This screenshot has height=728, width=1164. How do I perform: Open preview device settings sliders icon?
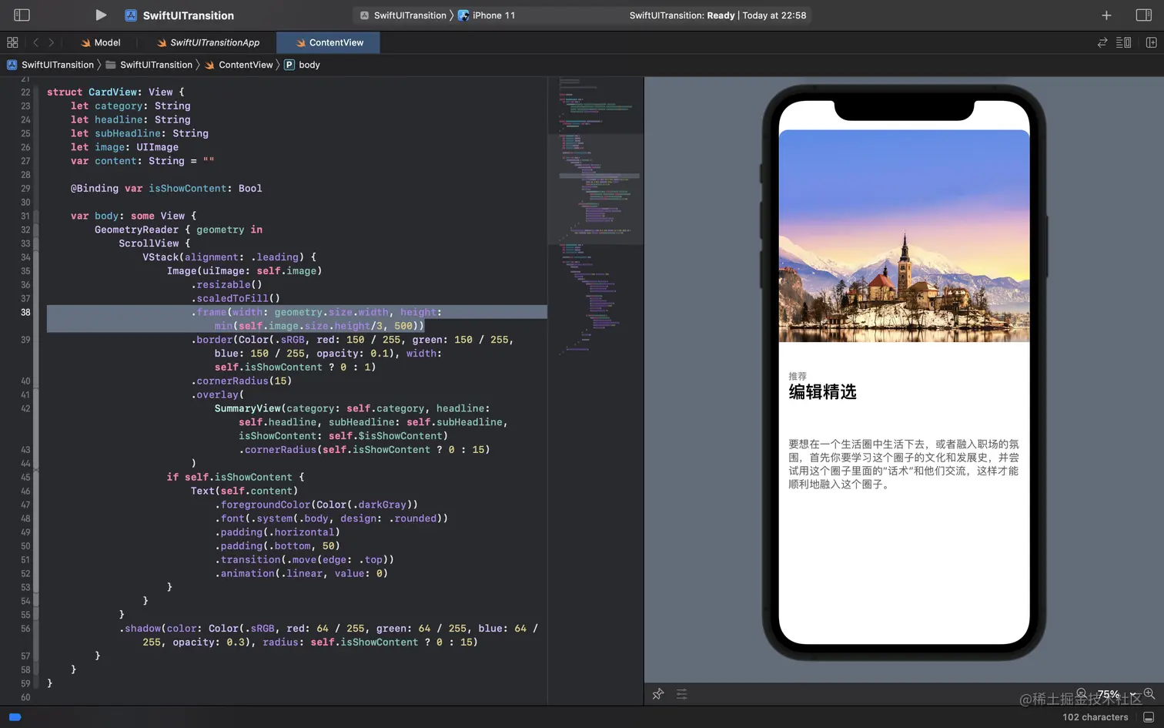[x=681, y=694]
